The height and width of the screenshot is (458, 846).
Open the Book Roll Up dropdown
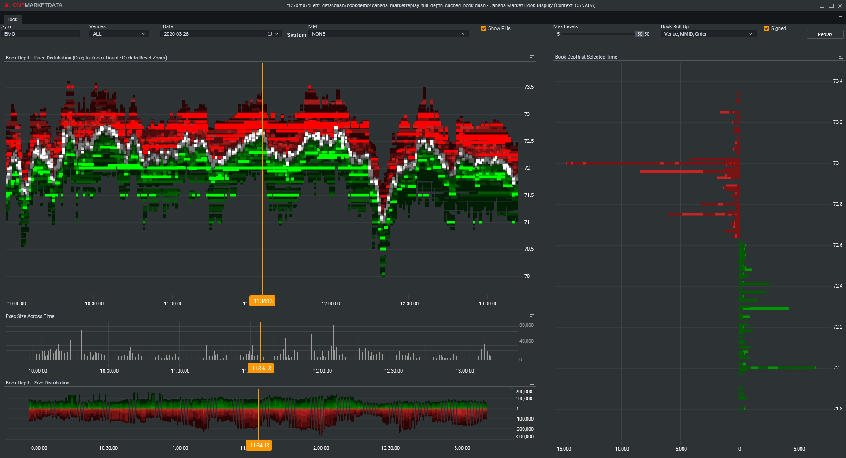(x=750, y=34)
